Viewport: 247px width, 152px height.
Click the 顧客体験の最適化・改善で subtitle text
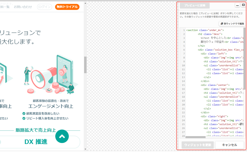(x=51, y=101)
